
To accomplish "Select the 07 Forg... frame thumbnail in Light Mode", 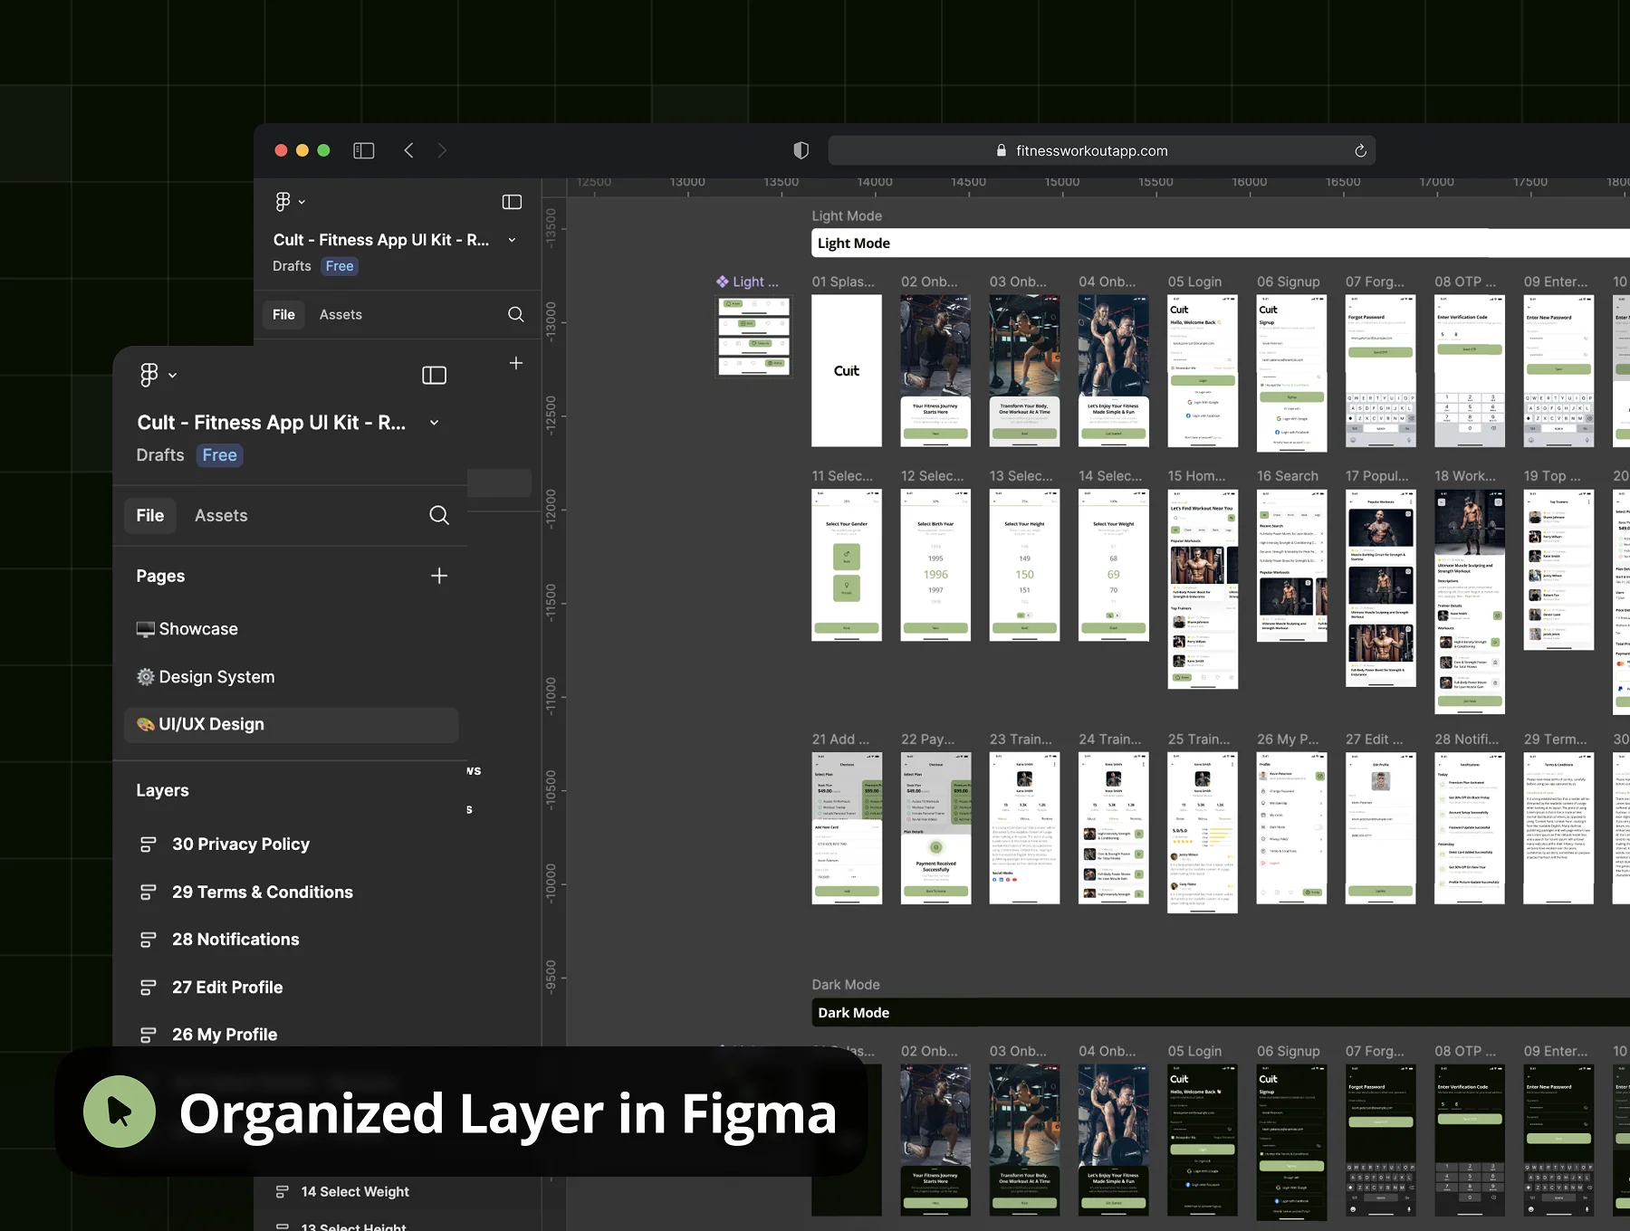I will click(x=1381, y=371).
